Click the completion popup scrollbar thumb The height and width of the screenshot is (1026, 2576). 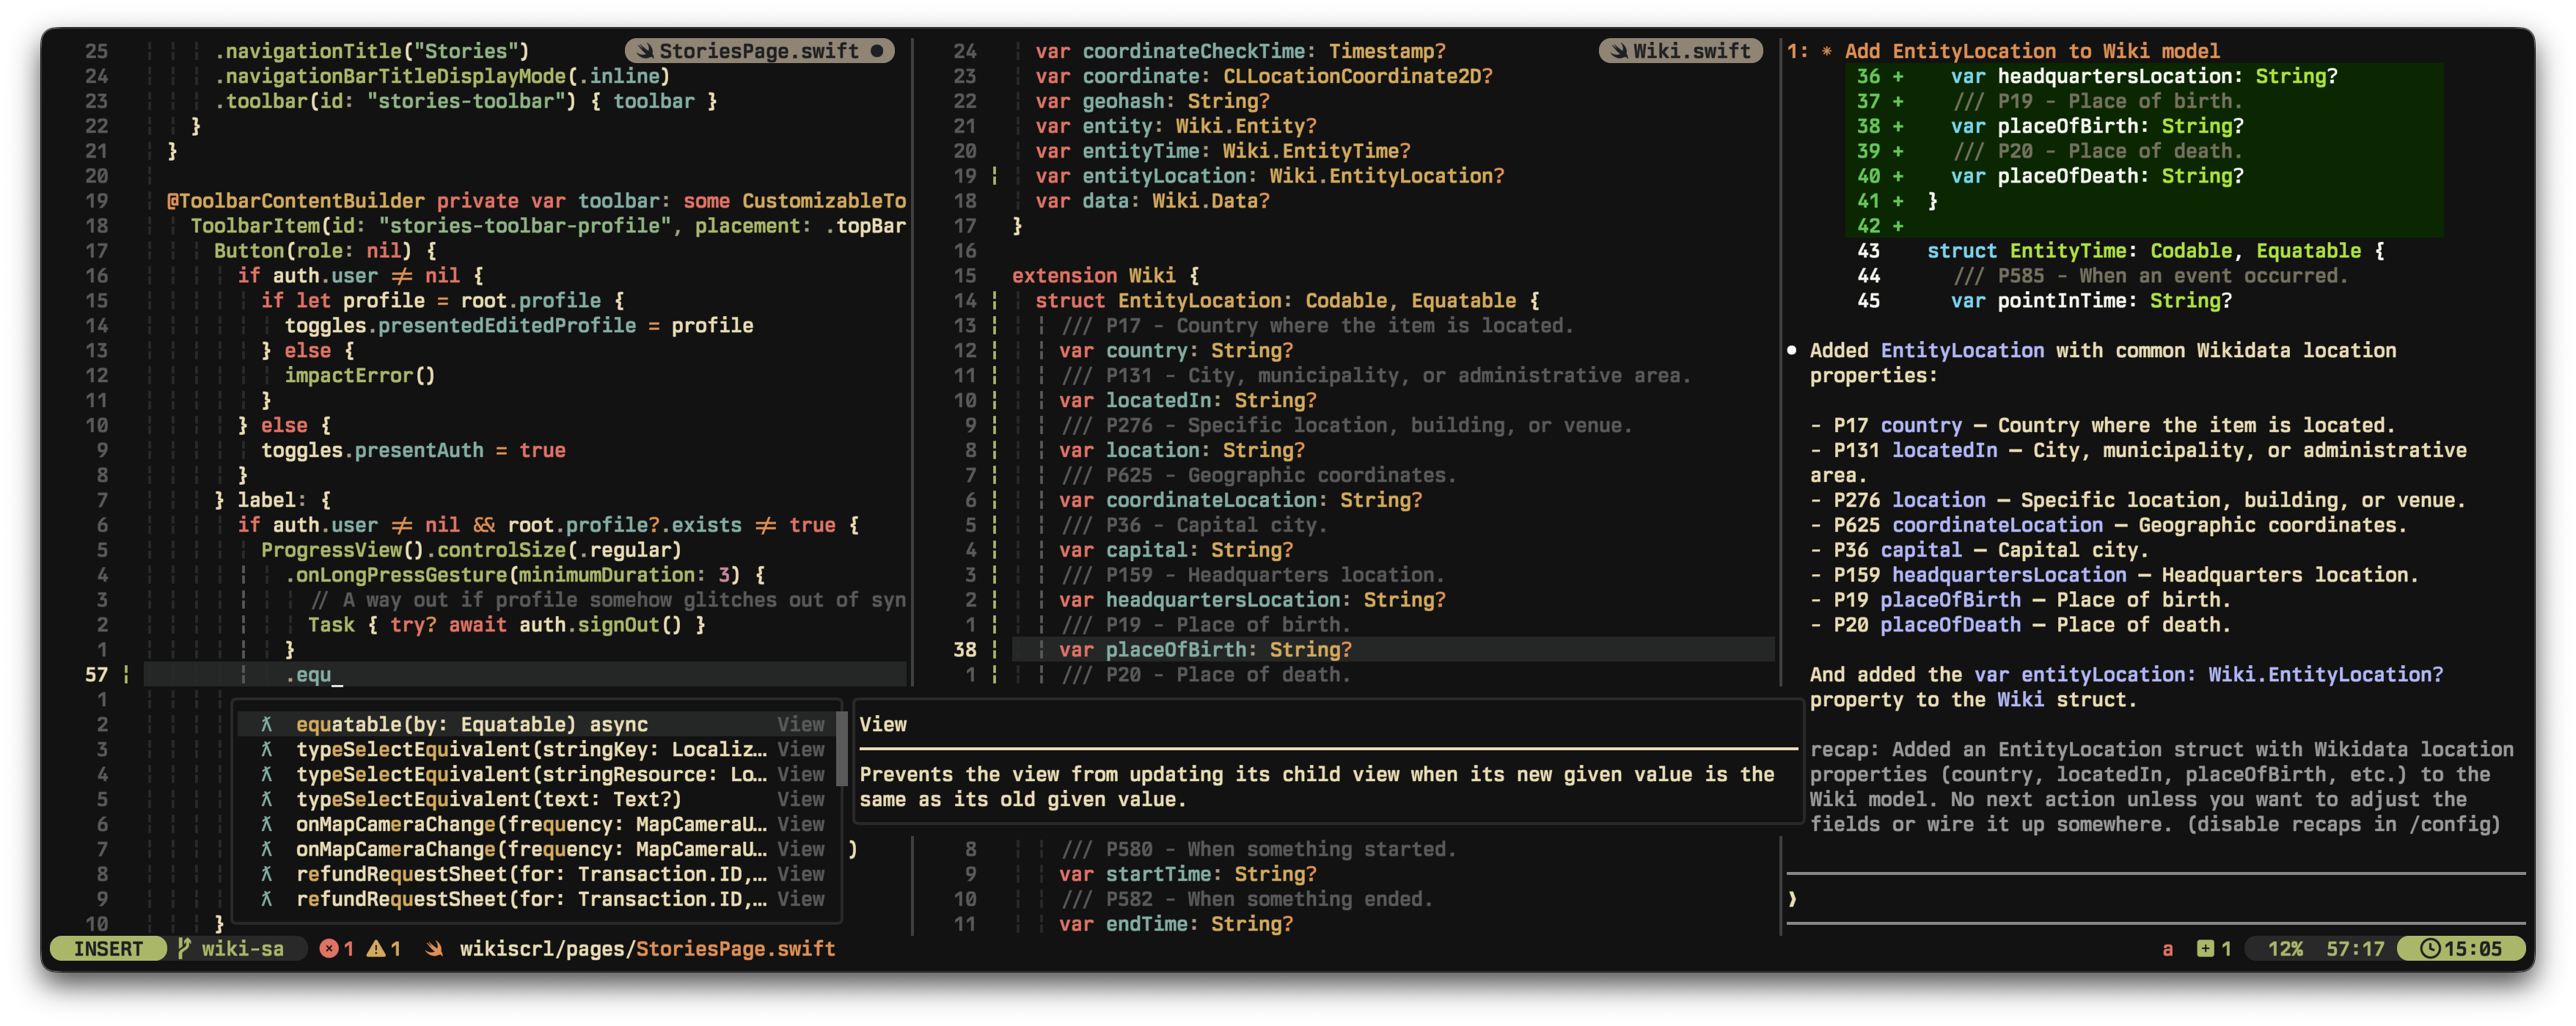(x=841, y=749)
